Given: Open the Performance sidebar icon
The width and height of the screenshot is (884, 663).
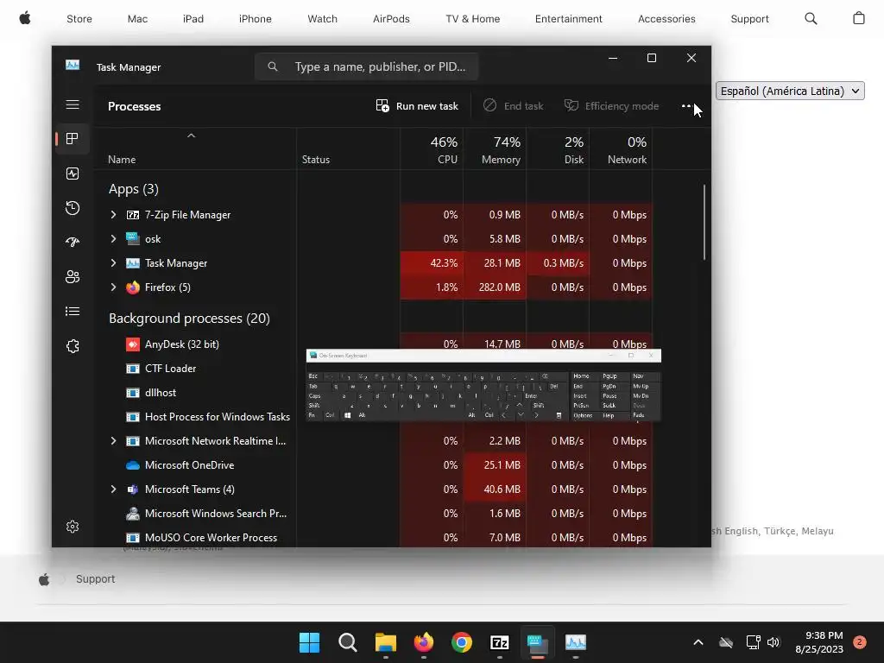Looking at the screenshot, I should point(73,174).
